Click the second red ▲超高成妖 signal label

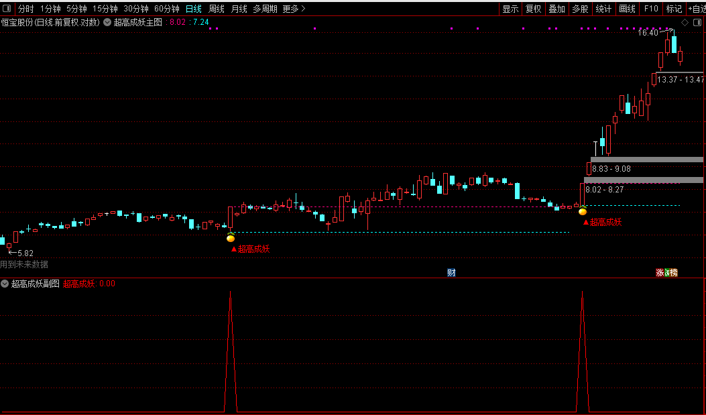click(x=603, y=222)
